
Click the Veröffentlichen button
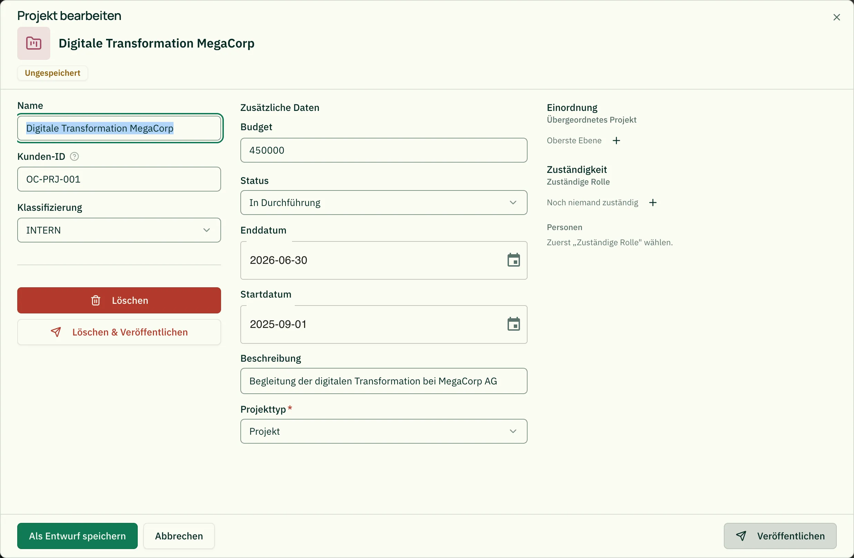(x=780, y=536)
